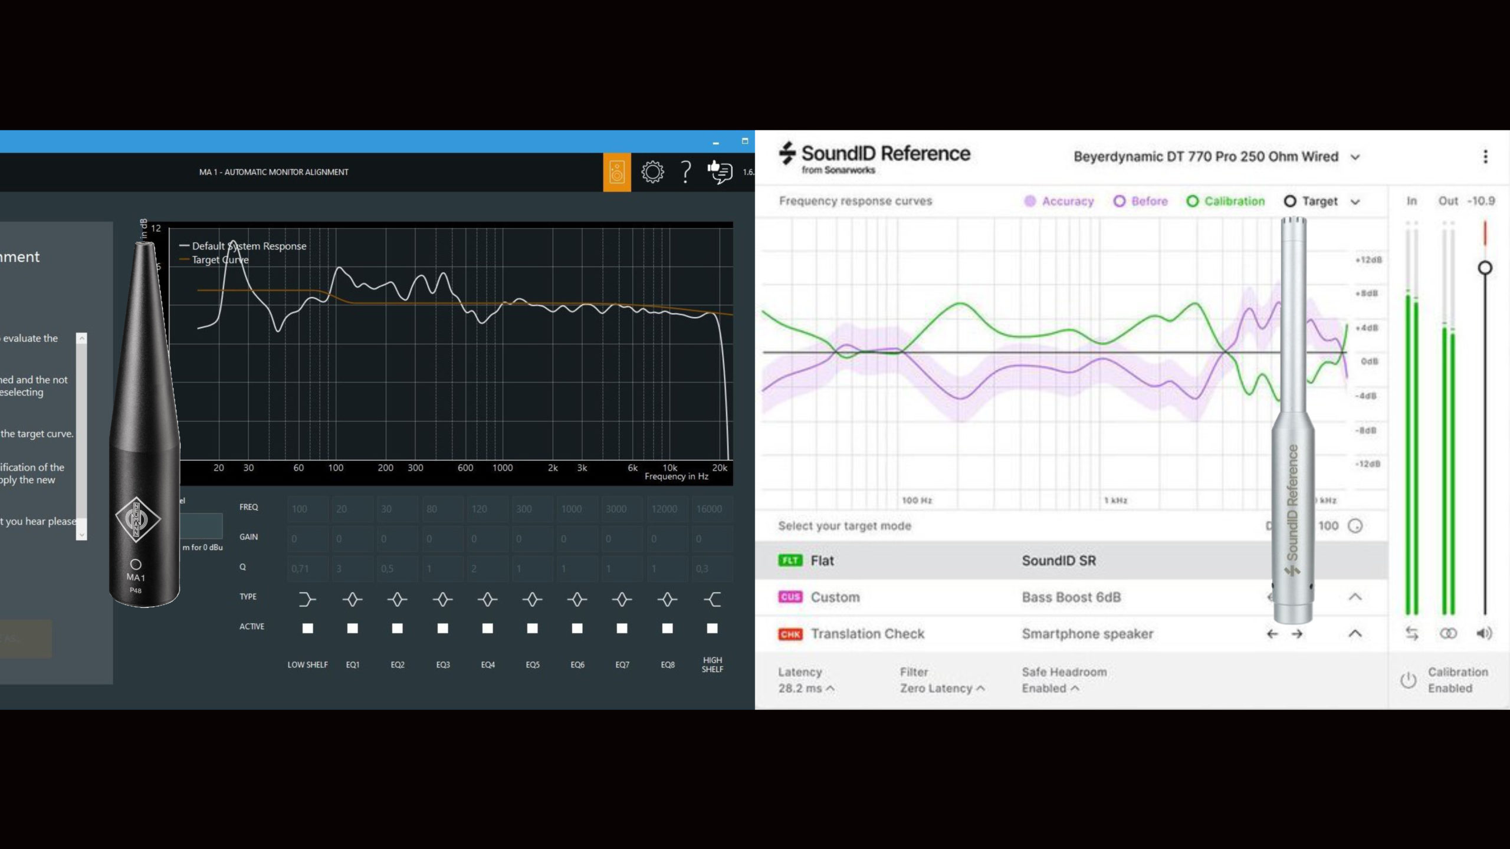Toggle EQ1 active checkbox
This screenshot has width=1510, height=849.
click(x=353, y=628)
